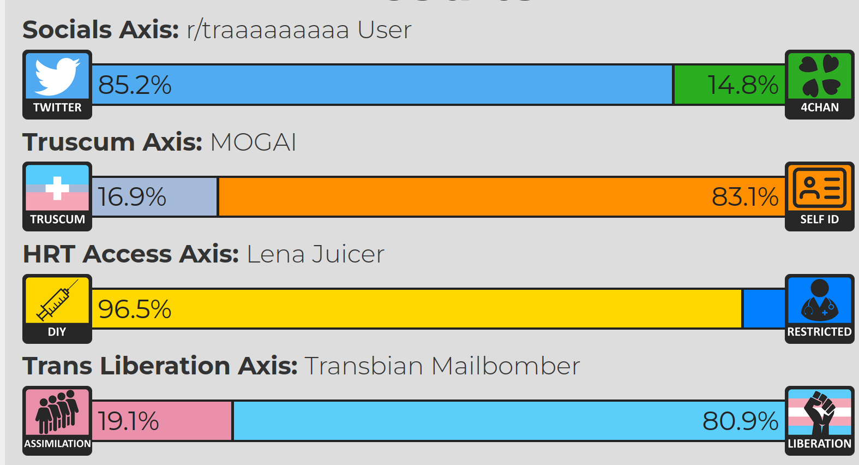Click the Truscum Axis MOGAI heading
Image resolution: width=859 pixels, height=465 pixels.
click(x=159, y=142)
